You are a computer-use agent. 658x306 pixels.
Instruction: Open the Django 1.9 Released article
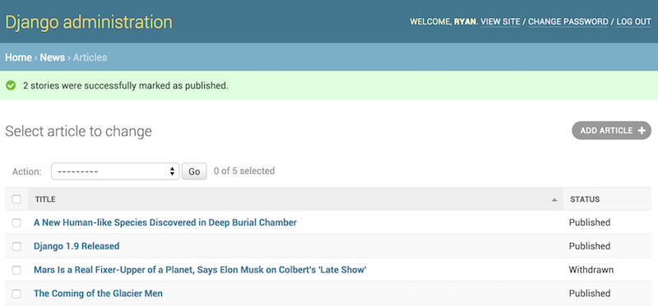click(76, 246)
